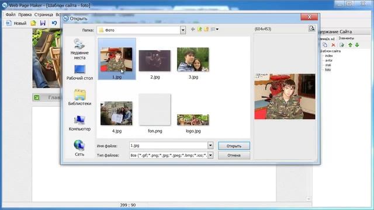The height and width of the screenshot is (210, 374).
Task: Click the preview image in dialog
Action: tap(285, 96)
